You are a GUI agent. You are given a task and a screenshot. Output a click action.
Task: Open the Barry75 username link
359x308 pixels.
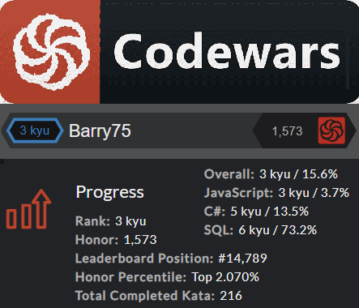click(100, 131)
